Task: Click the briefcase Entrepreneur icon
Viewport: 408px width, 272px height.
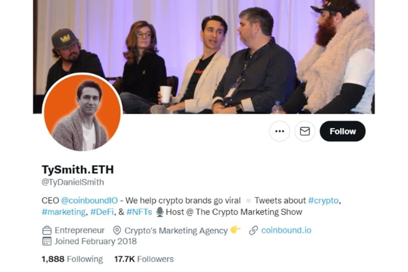Action: [47, 231]
